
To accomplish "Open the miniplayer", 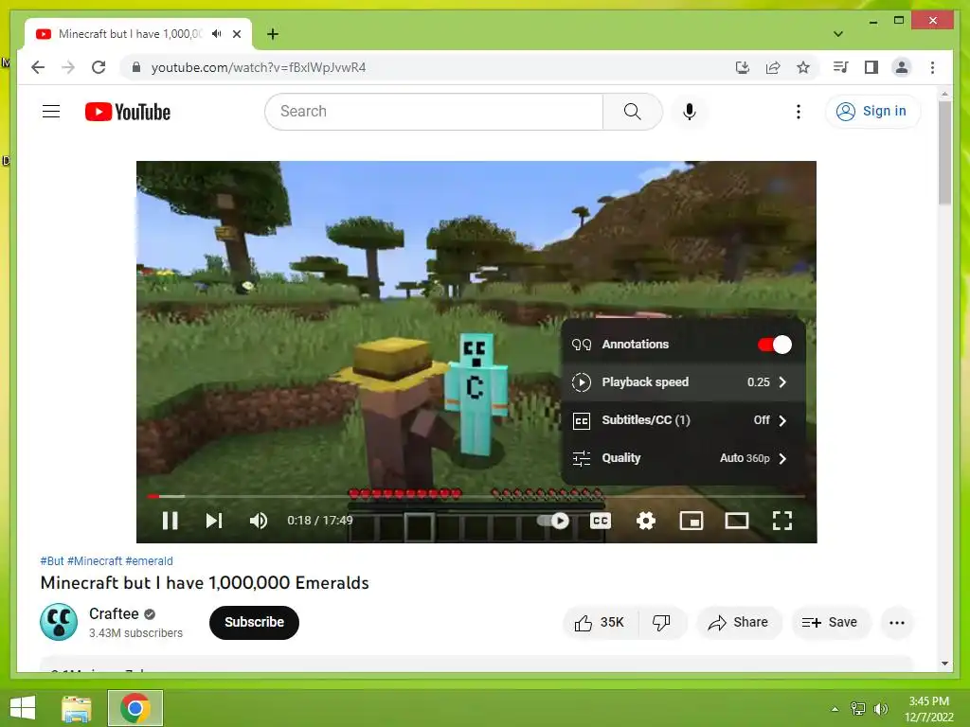I will [691, 521].
